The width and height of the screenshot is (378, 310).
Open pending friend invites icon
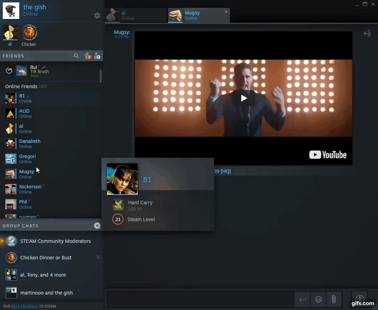click(x=87, y=56)
